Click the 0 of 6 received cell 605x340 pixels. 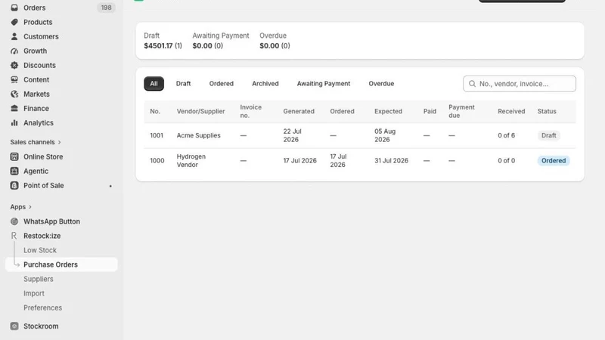pos(506,135)
